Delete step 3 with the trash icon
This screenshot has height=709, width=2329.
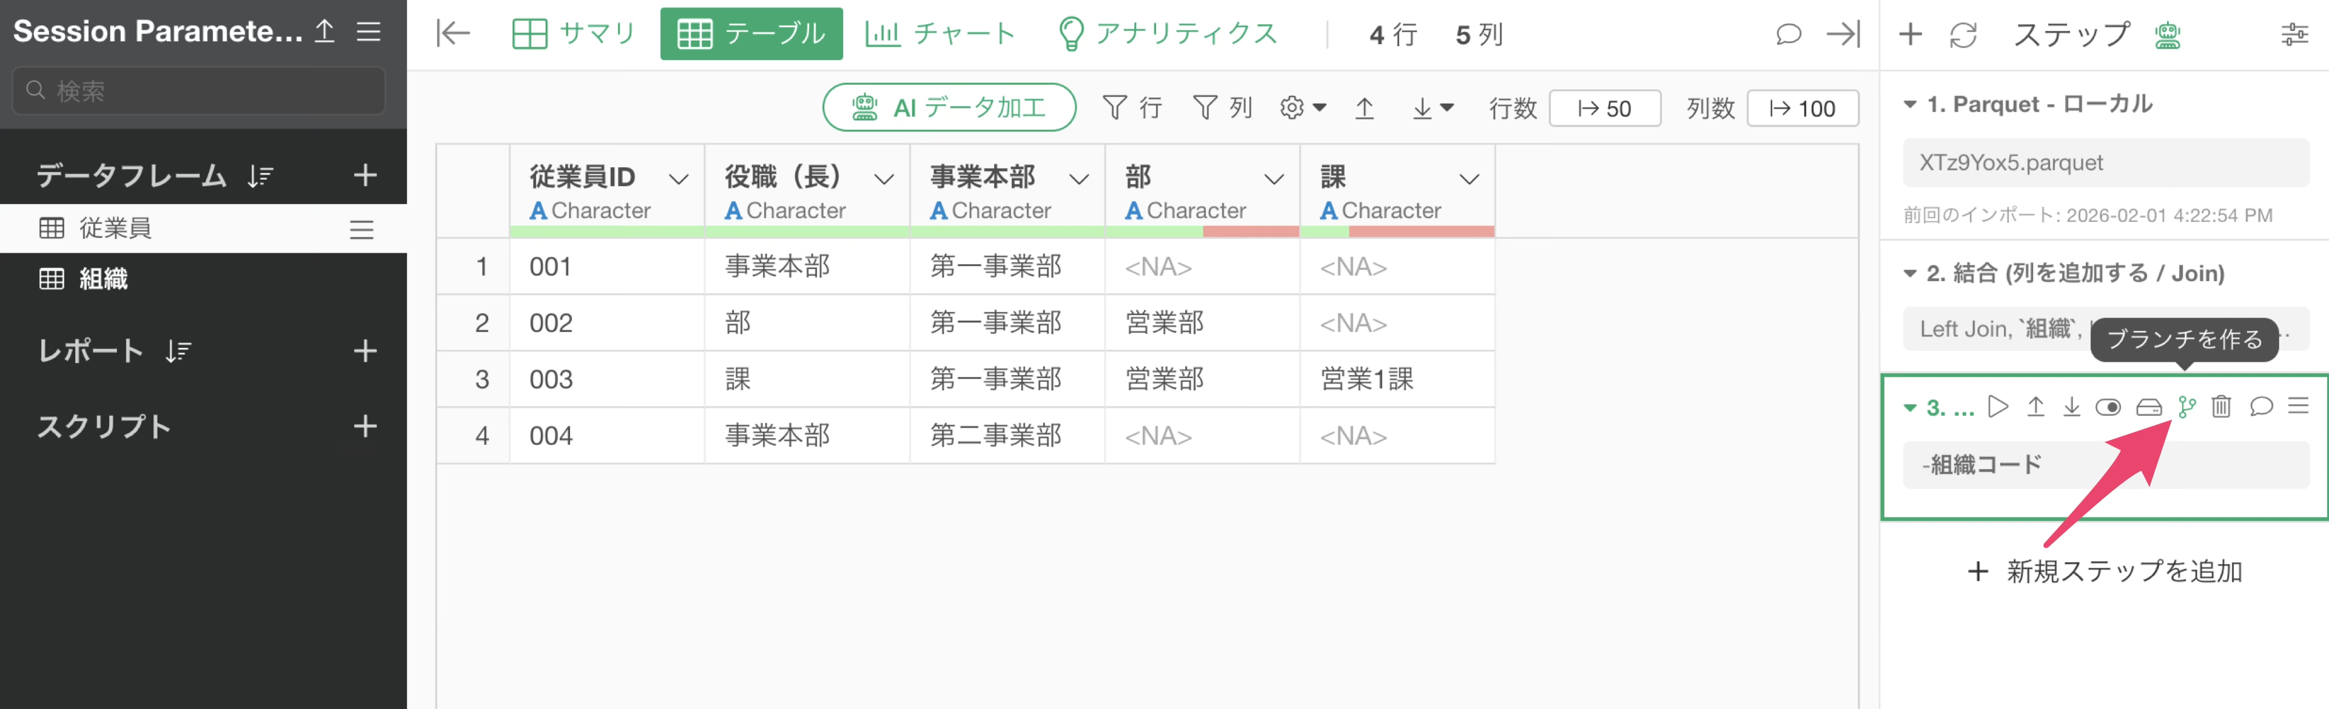pyautogui.click(x=2220, y=407)
